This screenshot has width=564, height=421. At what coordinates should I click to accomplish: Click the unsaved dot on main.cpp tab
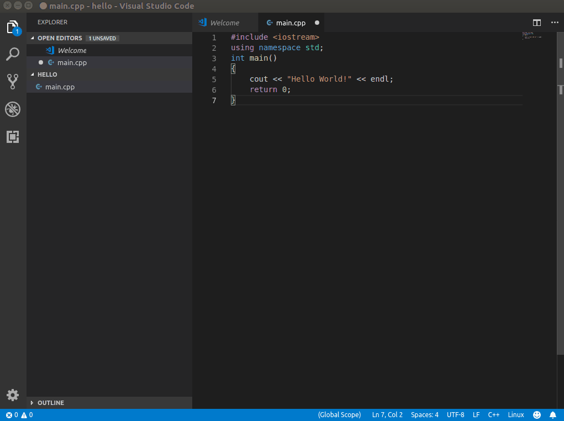pos(317,23)
